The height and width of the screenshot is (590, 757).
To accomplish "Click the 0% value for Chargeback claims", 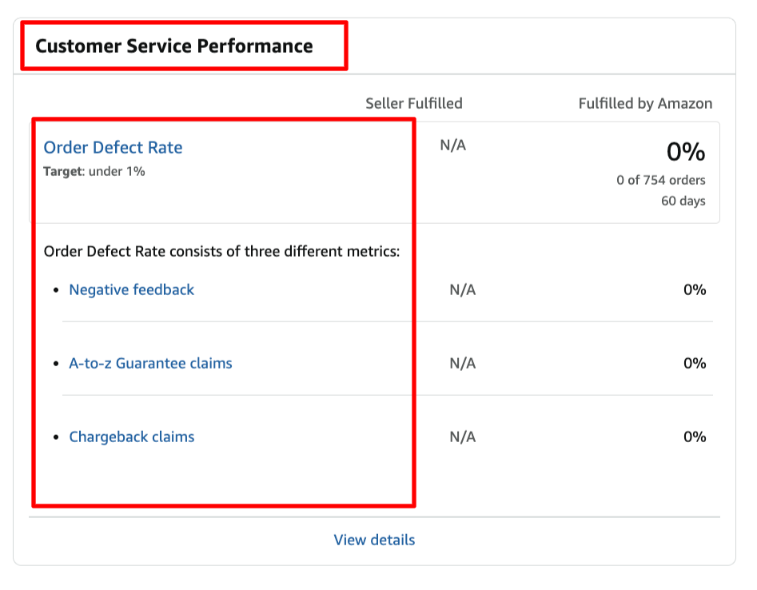I will coord(695,437).
